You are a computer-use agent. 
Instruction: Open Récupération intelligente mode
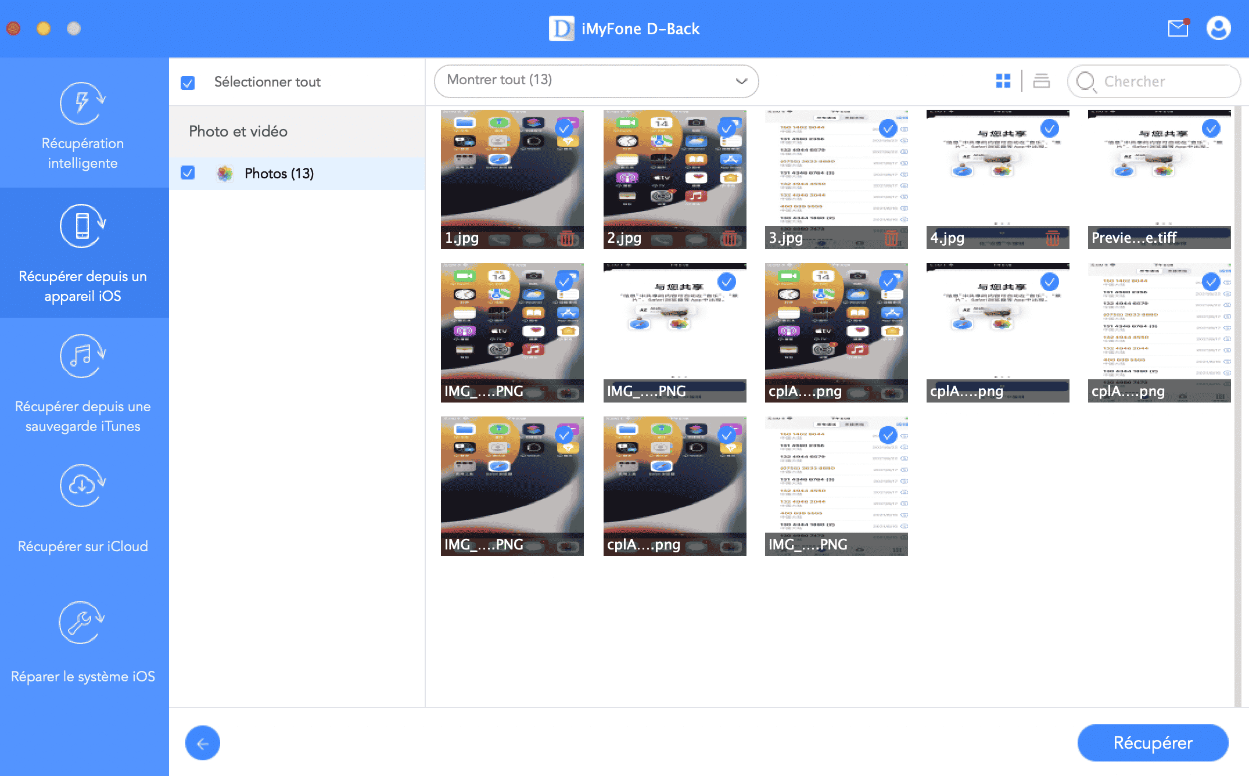pos(84,123)
